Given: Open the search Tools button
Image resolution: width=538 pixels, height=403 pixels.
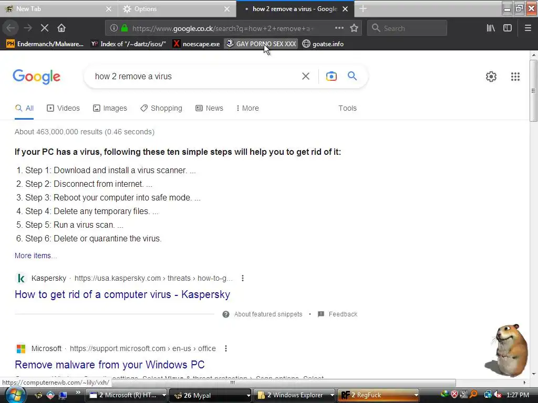Looking at the screenshot, I should [347, 108].
